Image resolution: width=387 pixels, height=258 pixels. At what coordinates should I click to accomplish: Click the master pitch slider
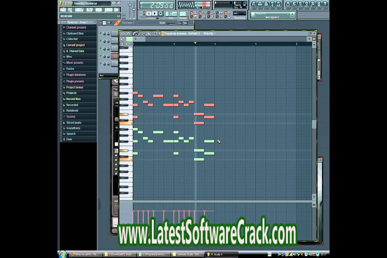(x=134, y=9)
